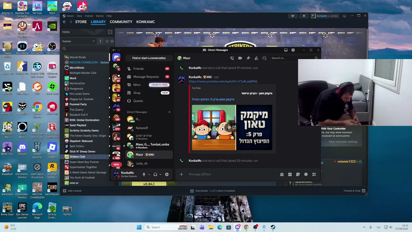Open the Natanelf direct message
This screenshot has height=232, width=412.
[149, 128]
